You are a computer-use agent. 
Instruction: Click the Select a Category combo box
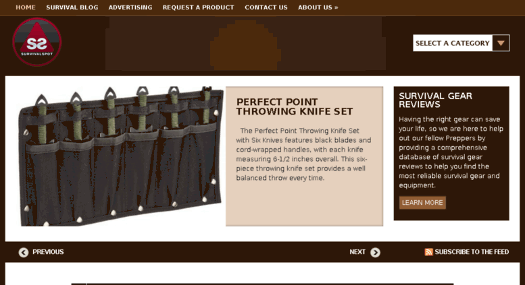pyautogui.click(x=461, y=43)
